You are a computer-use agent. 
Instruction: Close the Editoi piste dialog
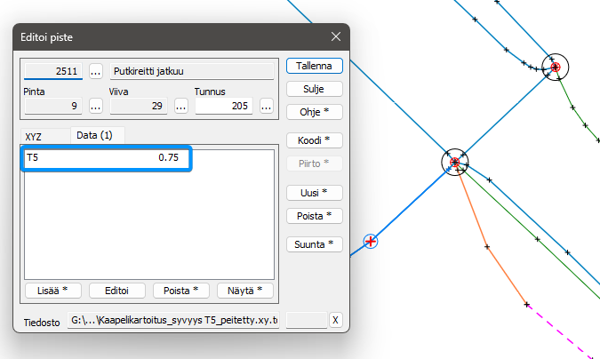(x=335, y=36)
